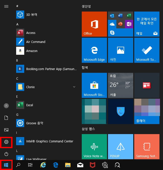Launch Excel from the app list
Viewport: 163px width, 170px height.
46,105
